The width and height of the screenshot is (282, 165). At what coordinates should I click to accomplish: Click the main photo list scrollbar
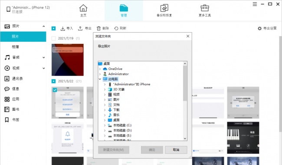click(280, 85)
